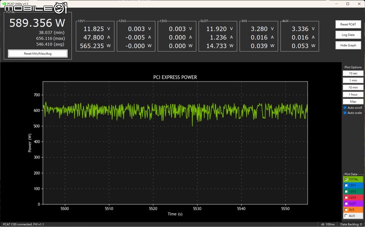Enable the 12V1 plot data series

(x=346, y=185)
